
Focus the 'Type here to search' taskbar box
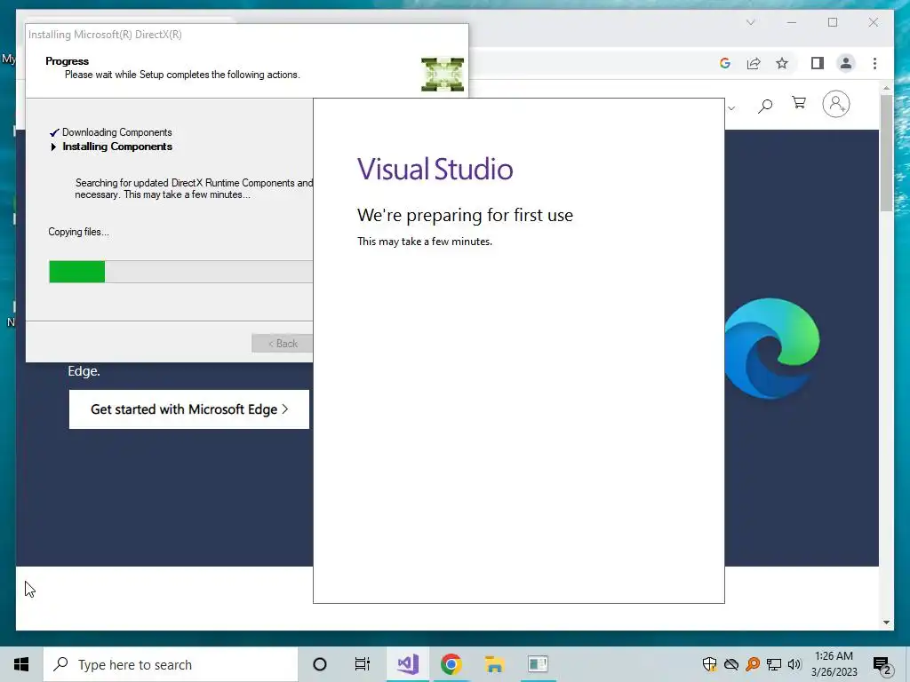pos(171,664)
